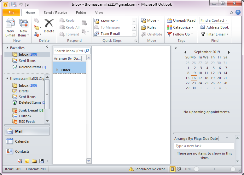Minimize the navigation pane
Viewport: 244px width, 175px height.
(x=47, y=47)
